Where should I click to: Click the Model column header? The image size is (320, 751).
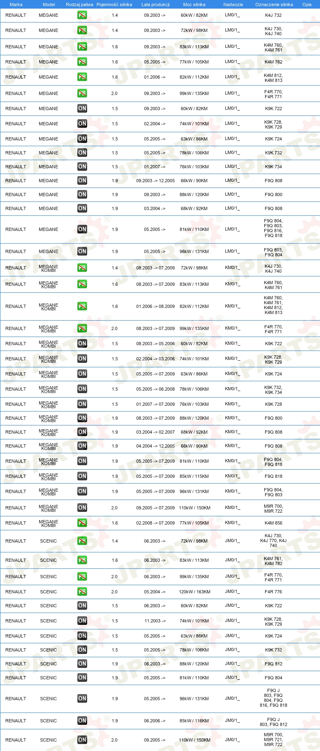49,5
